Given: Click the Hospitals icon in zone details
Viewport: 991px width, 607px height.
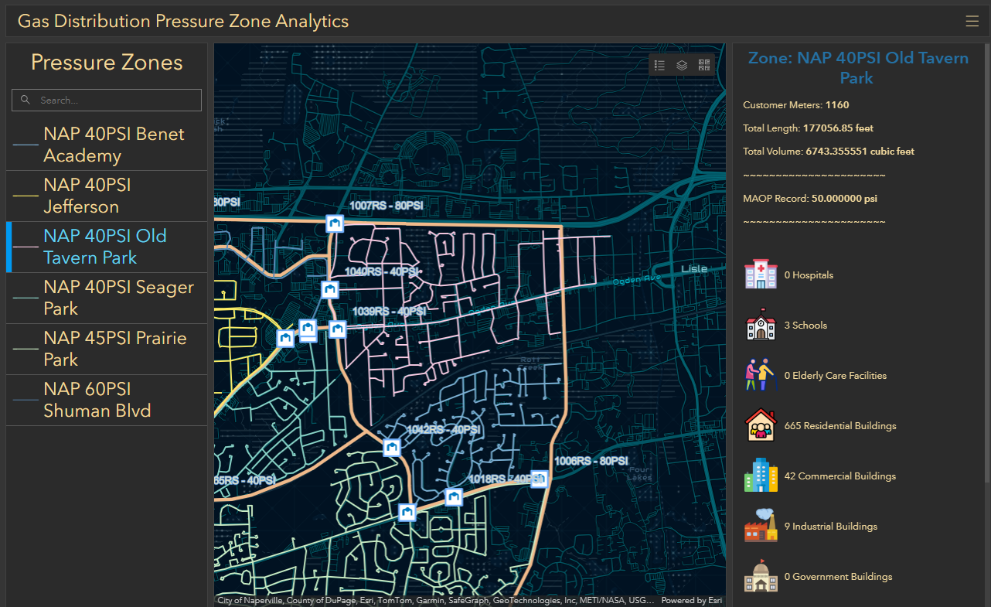Looking at the screenshot, I should click(x=761, y=274).
